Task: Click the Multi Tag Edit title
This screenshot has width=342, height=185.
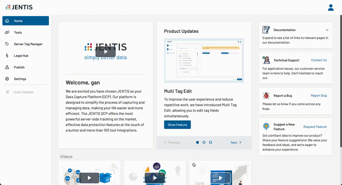Action: [x=178, y=91]
